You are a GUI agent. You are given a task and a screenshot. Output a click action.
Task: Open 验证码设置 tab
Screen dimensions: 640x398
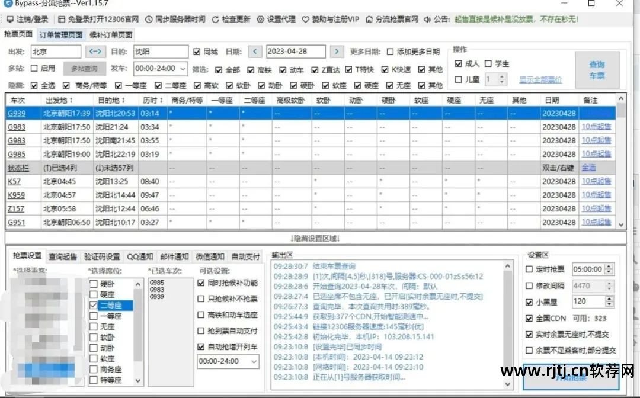(102, 256)
